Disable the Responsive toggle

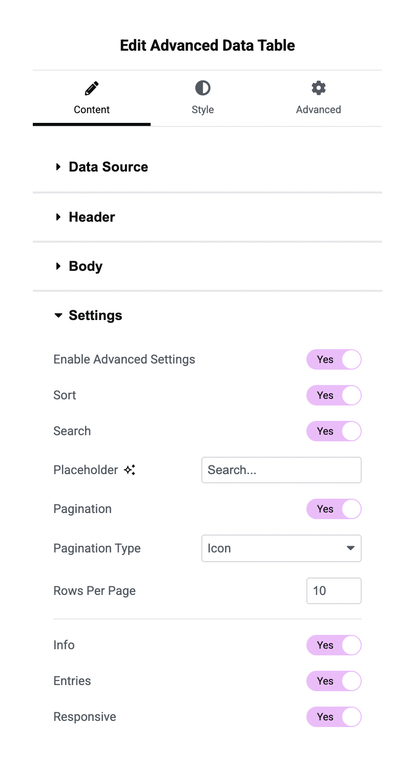point(334,717)
